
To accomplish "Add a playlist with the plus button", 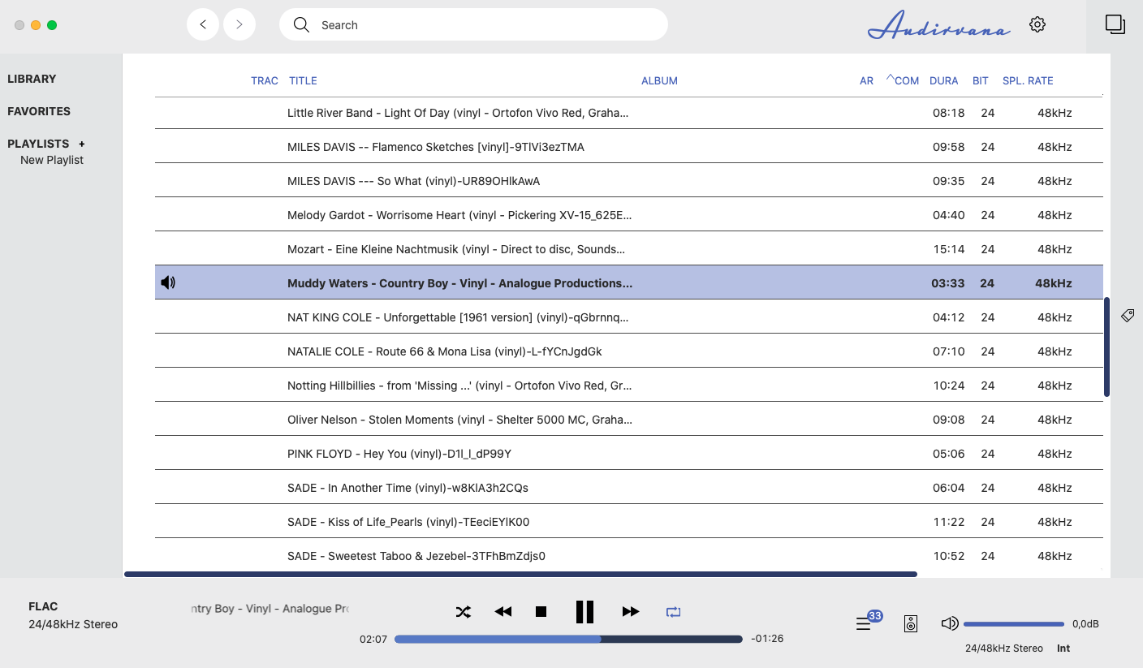I will (x=82, y=144).
